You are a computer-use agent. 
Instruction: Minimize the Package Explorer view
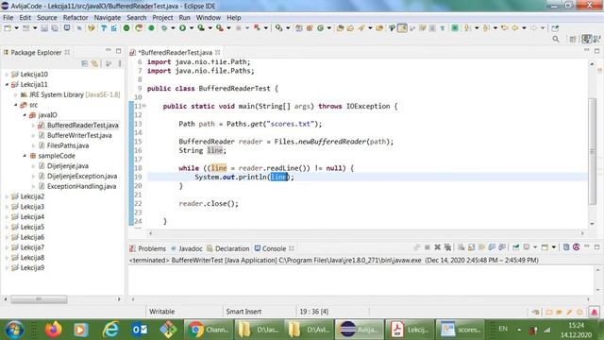pos(109,50)
